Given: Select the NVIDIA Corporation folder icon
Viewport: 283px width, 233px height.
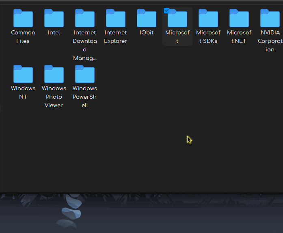Looking at the screenshot, I should (x=270, y=18).
